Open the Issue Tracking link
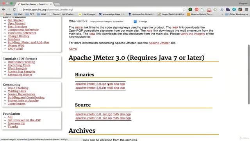Viewport: 250px width, 141px height. point(18,88)
